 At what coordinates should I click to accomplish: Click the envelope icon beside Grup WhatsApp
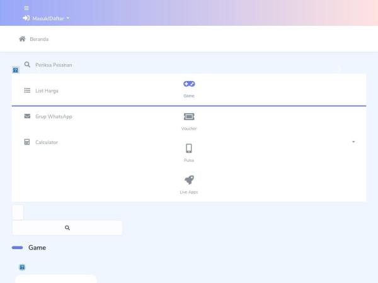tap(27, 116)
